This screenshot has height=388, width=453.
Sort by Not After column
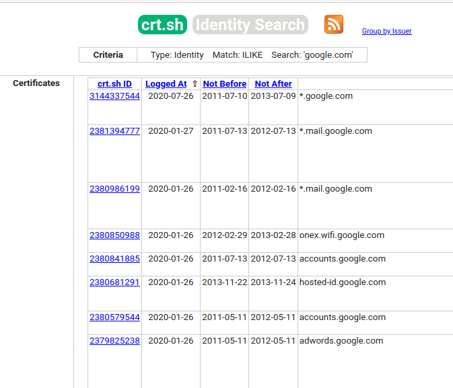click(x=273, y=84)
